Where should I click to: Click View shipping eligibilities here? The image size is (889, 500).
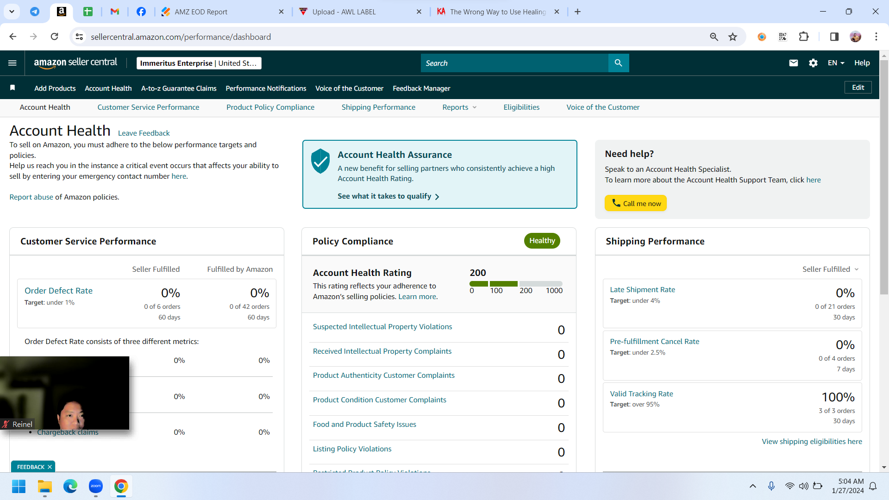[x=812, y=442]
